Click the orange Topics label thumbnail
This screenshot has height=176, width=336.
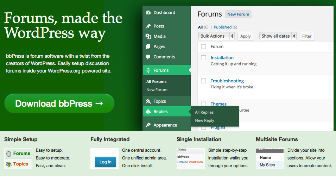pos(20,164)
